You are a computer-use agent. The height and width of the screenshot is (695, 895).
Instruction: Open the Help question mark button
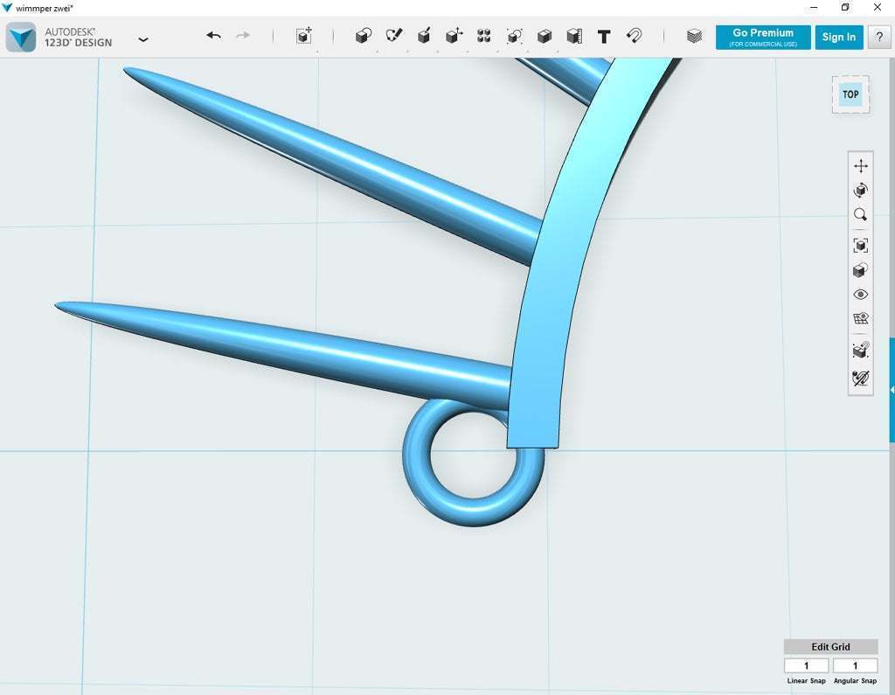[879, 37]
